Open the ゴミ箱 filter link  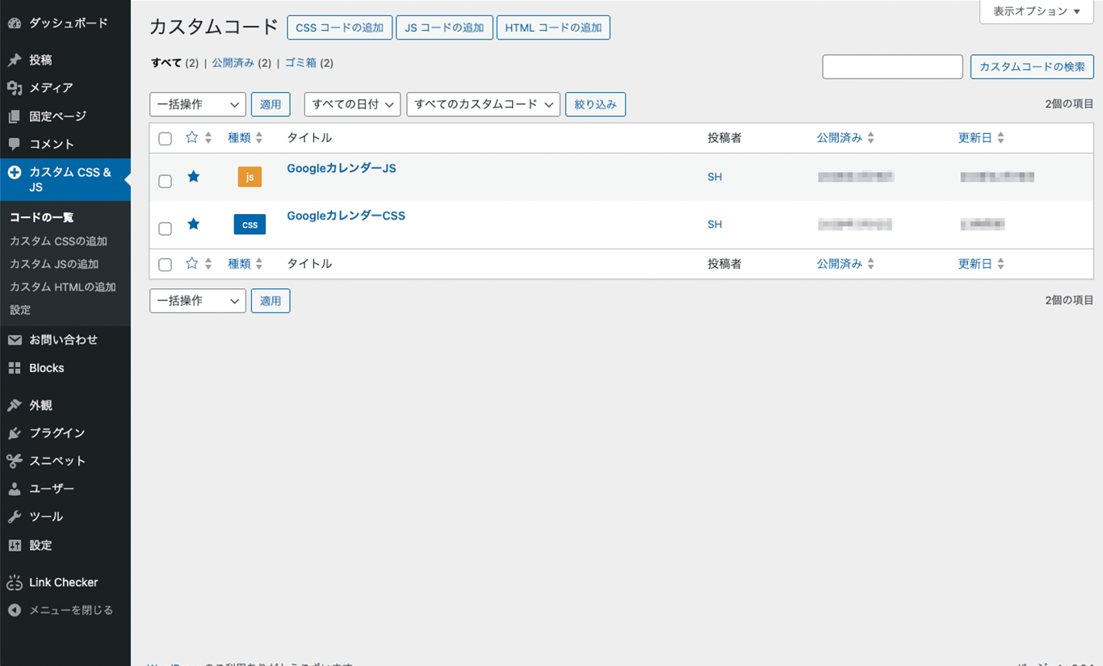pyautogui.click(x=300, y=63)
